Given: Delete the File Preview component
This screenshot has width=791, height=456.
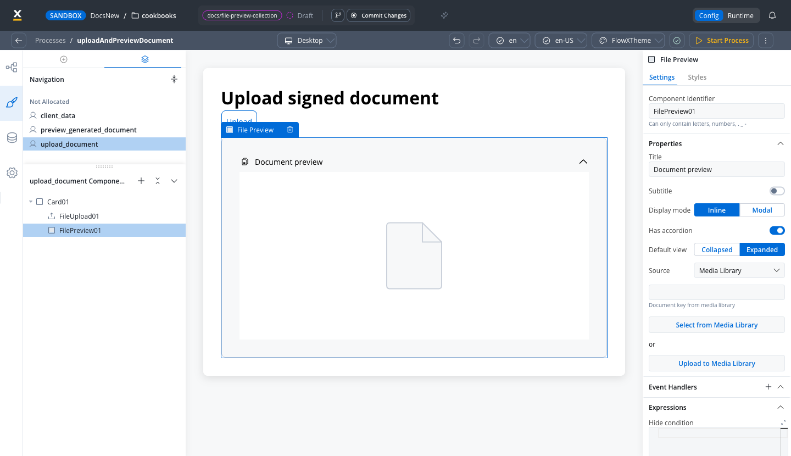Looking at the screenshot, I should click(290, 130).
